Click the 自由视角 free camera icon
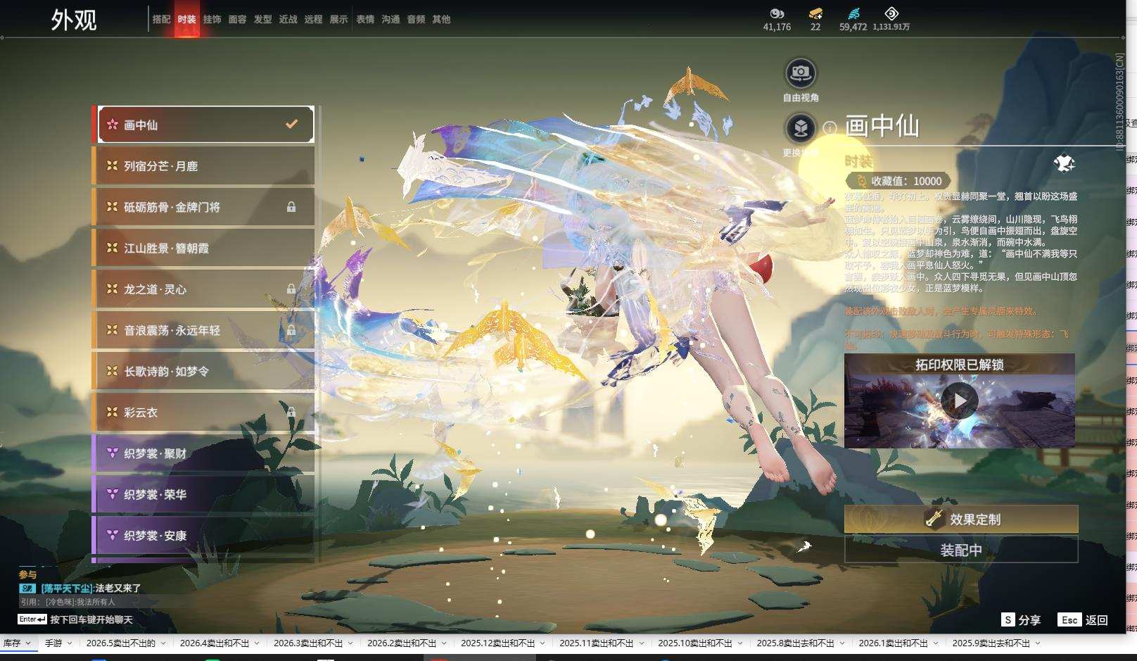 [x=801, y=73]
